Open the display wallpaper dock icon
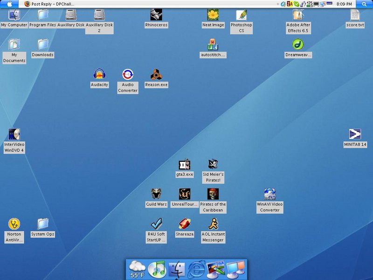This screenshot has height=280, width=373. pyautogui.click(x=216, y=270)
